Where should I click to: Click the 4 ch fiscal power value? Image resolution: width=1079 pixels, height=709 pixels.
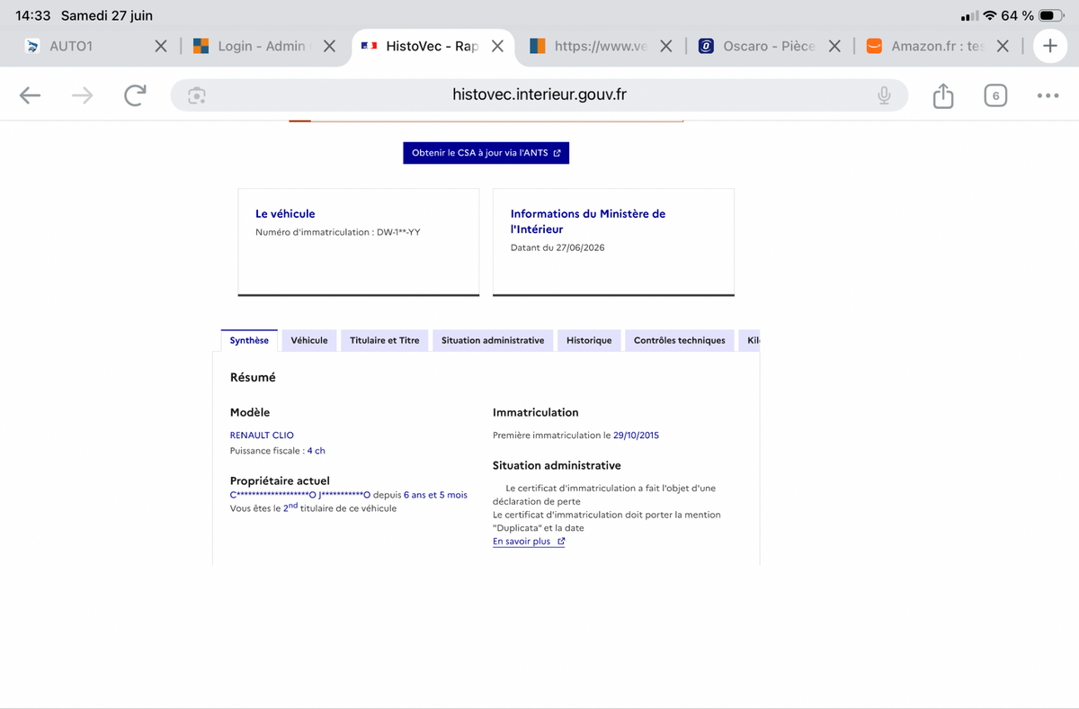(x=316, y=451)
